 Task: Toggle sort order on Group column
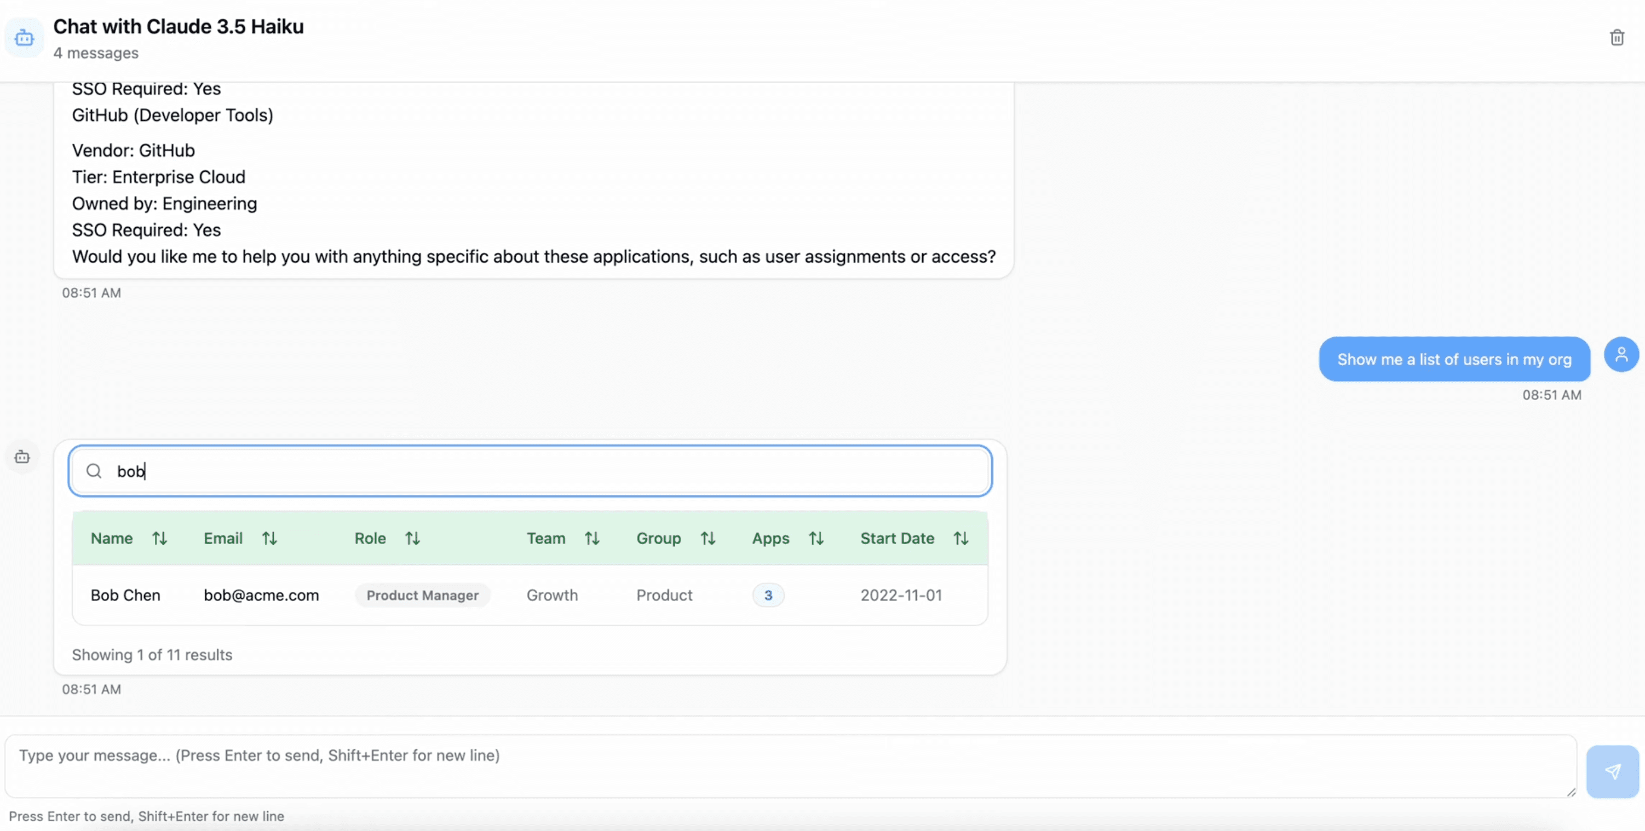coord(708,539)
